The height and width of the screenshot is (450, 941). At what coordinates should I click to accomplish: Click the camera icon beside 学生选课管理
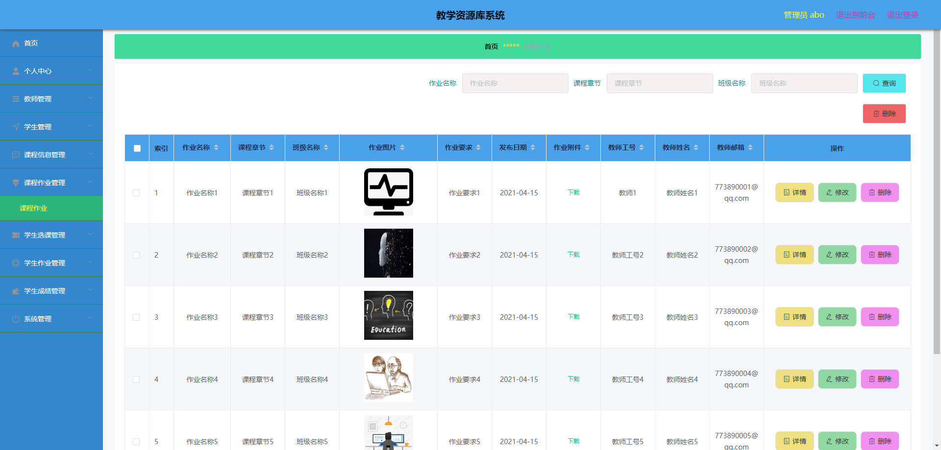[x=16, y=236]
